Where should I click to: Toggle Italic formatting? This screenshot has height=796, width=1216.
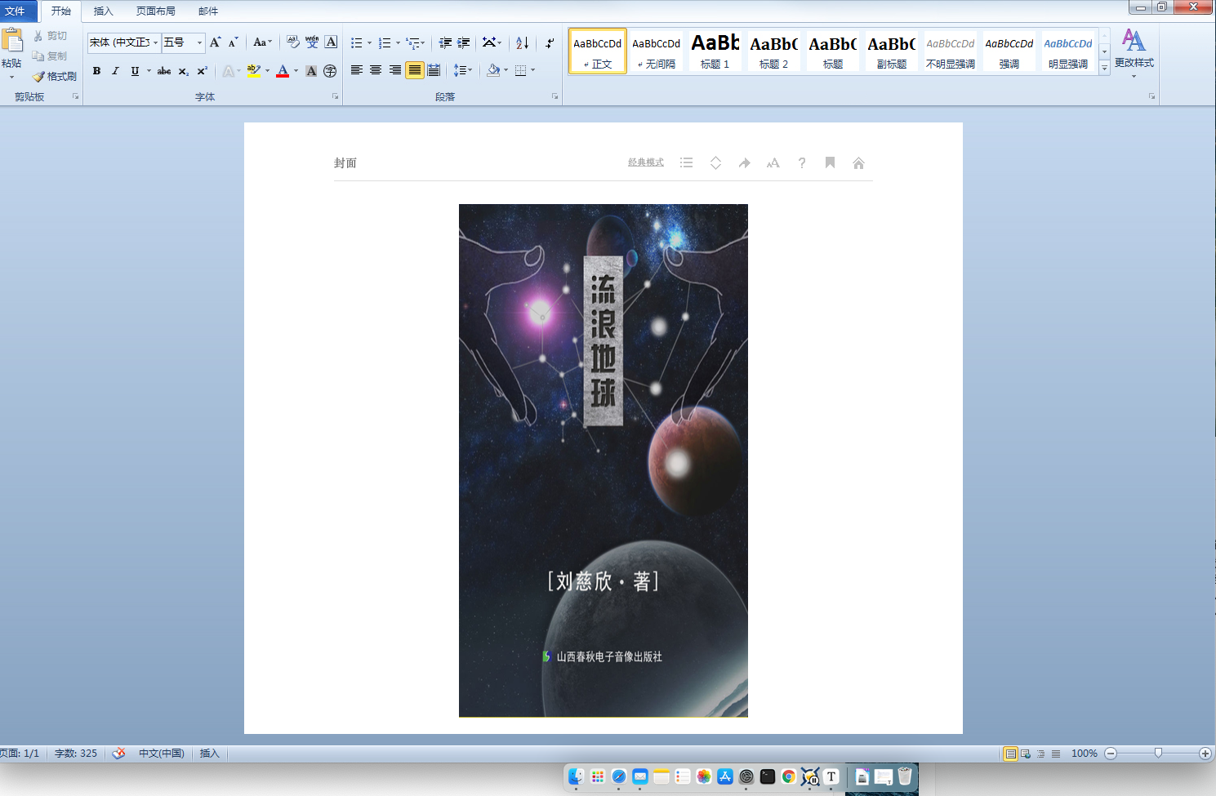115,71
